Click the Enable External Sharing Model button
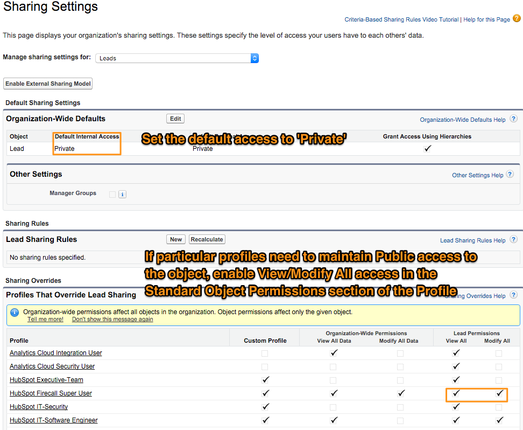This screenshot has width=523, height=430. tap(48, 84)
